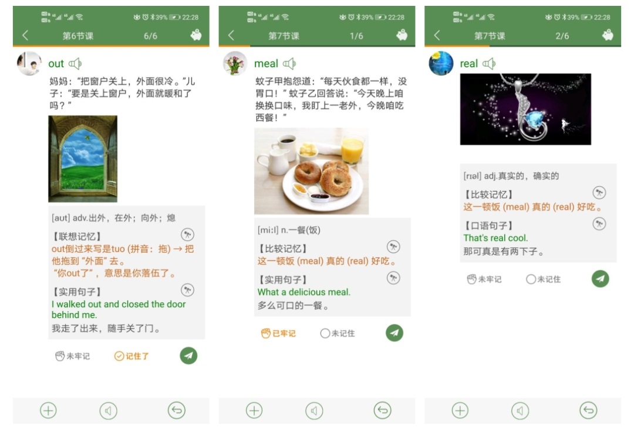The image size is (634, 429).
Task: Tap return arrow icon below the "real" screen
Action: coord(588,411)
